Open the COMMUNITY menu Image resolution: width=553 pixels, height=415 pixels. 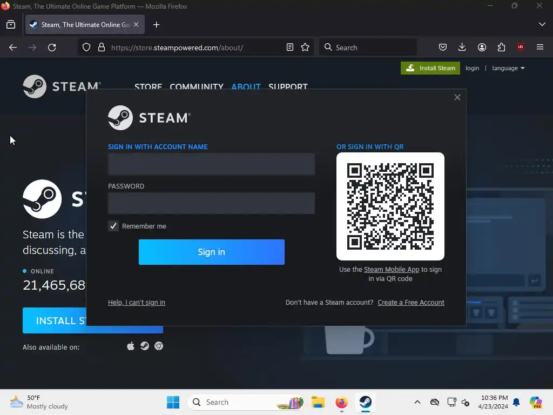(x=197, y=86)
